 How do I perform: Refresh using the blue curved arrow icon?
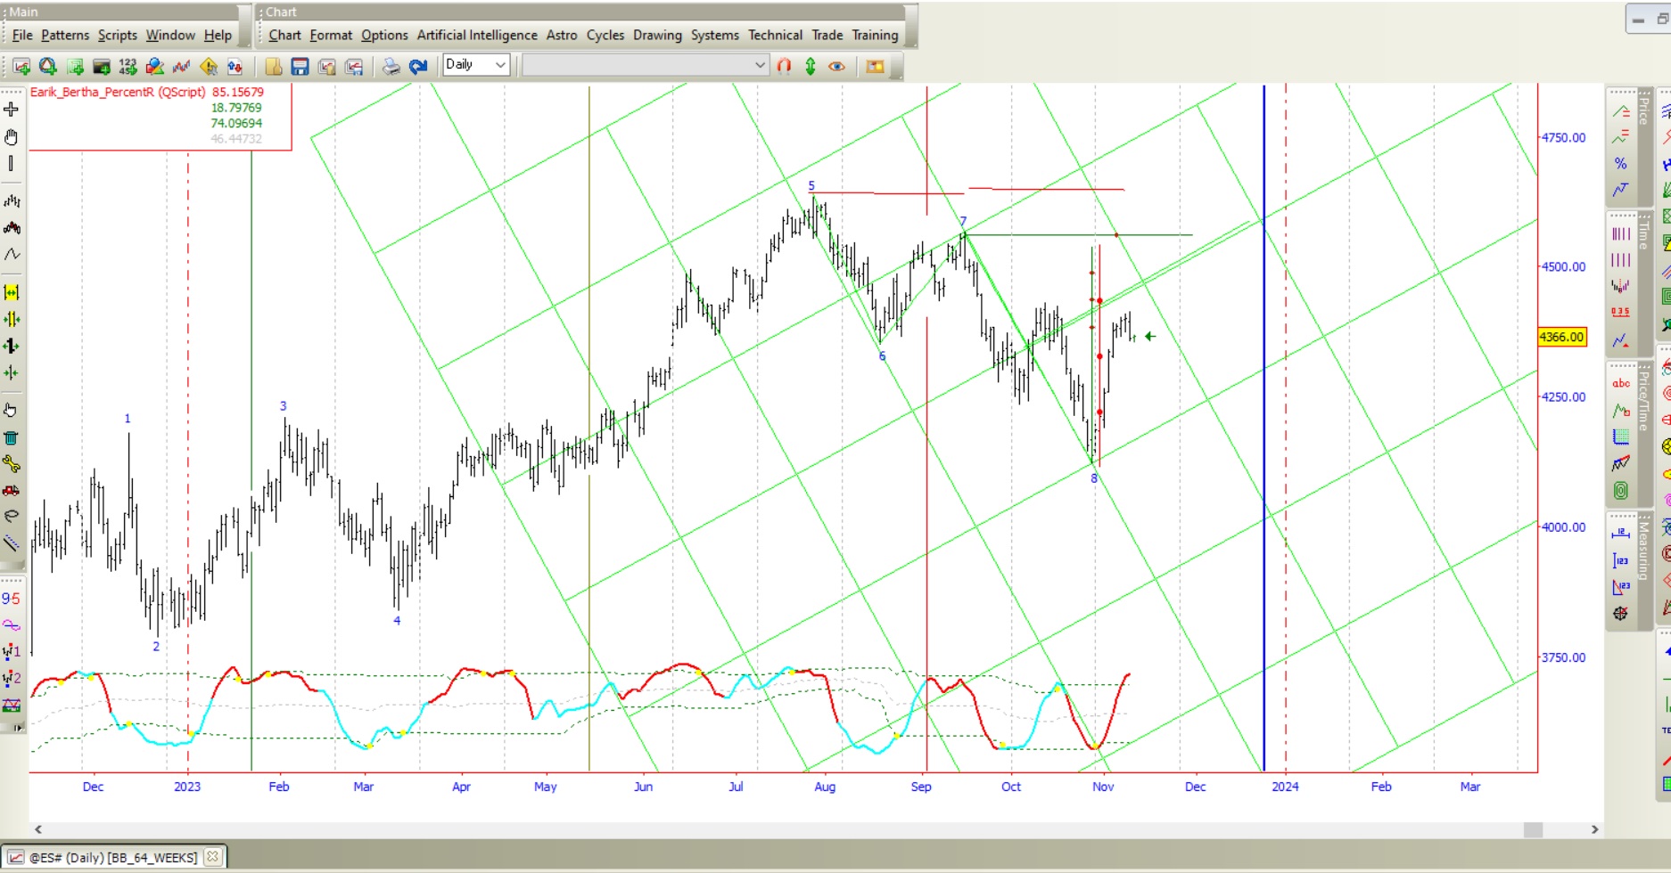click(x=418, y=67)
